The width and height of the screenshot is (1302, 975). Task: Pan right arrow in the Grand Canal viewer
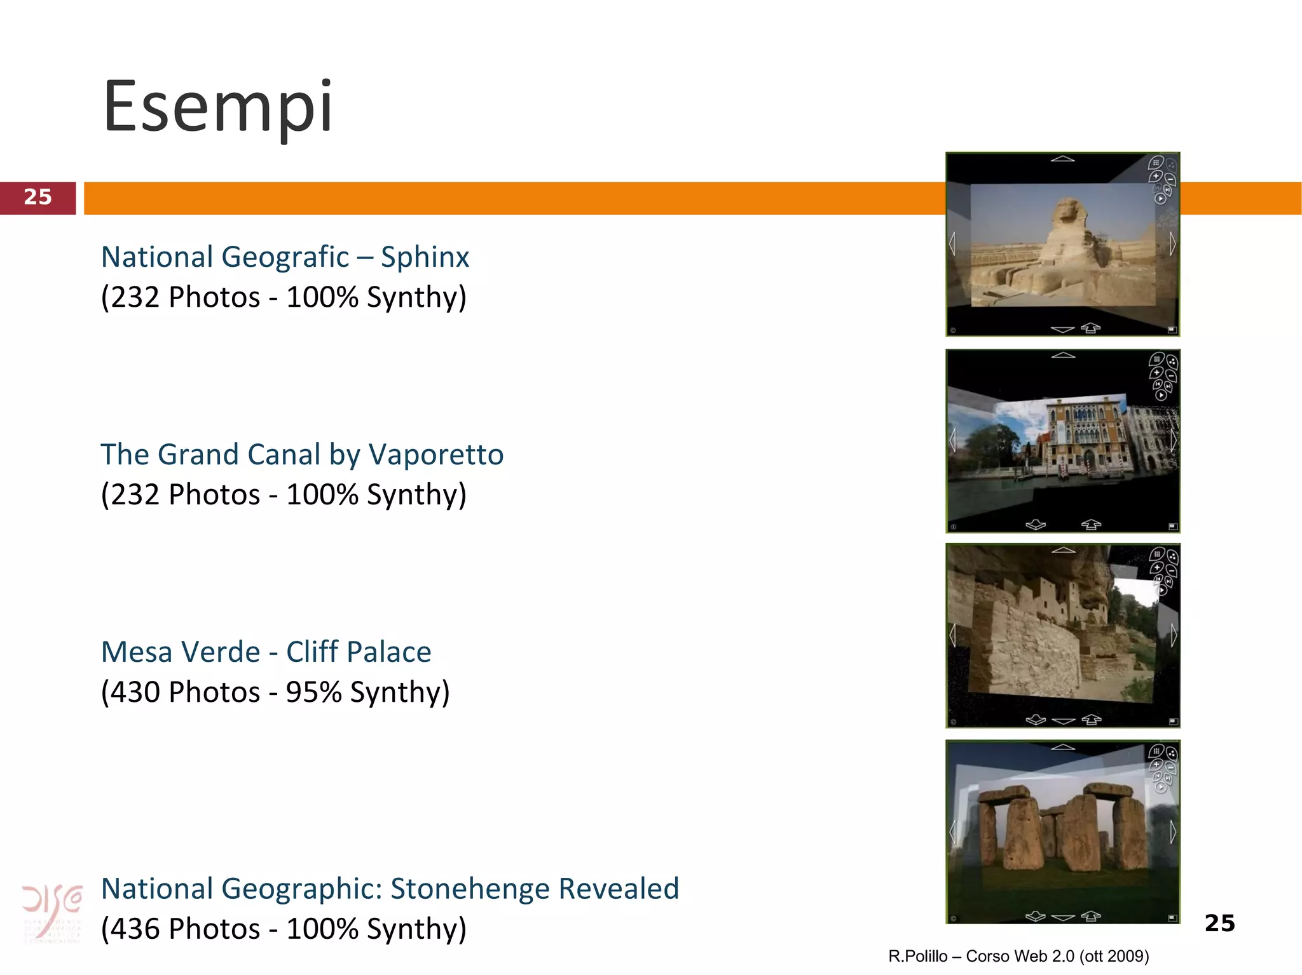(1173, 440)
